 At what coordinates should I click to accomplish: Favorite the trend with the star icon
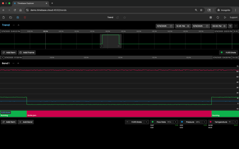pos(124,17)
